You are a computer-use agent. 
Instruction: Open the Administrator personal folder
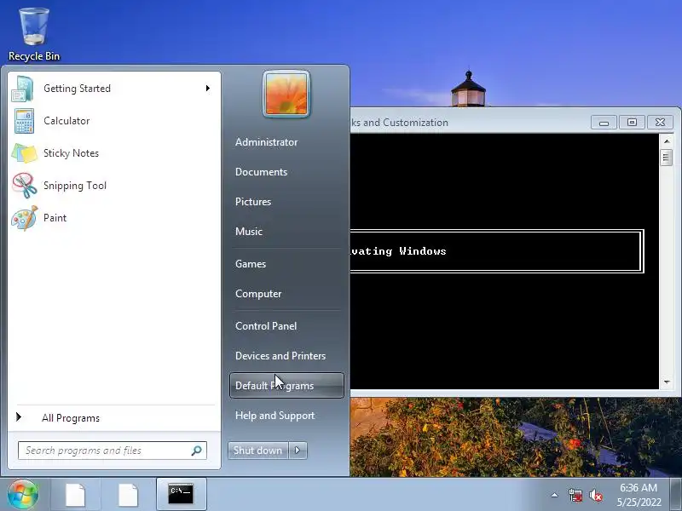coord(266,142)
